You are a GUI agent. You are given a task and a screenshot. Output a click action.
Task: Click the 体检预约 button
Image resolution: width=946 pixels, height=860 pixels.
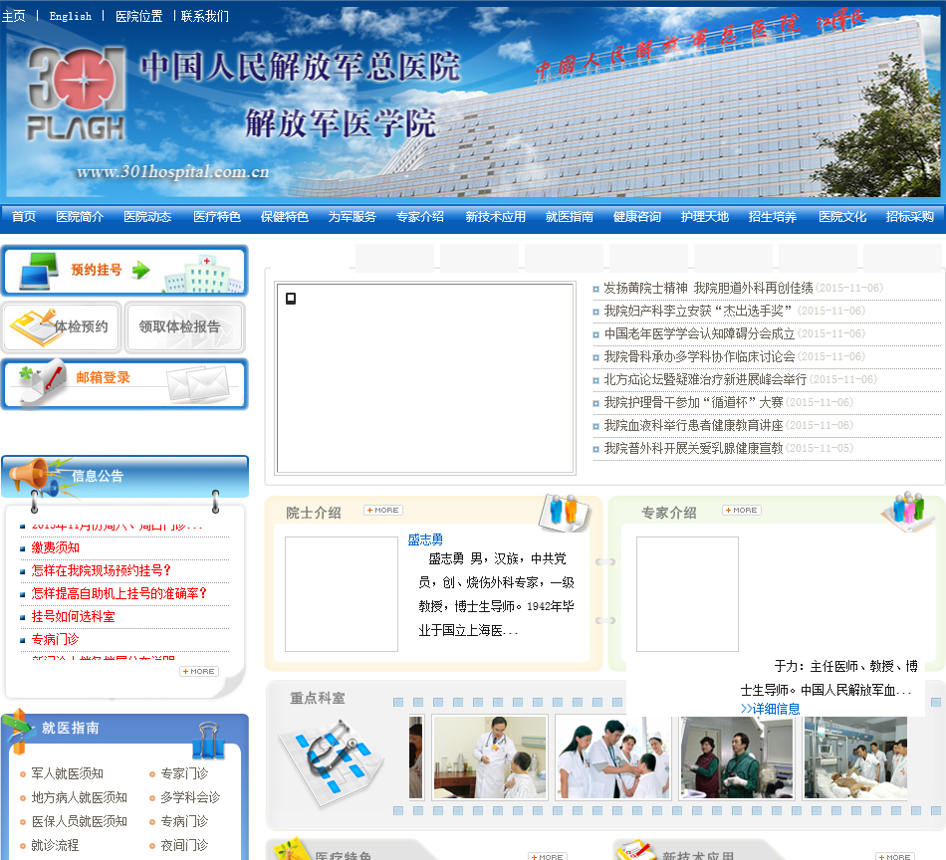pos(62,326)
